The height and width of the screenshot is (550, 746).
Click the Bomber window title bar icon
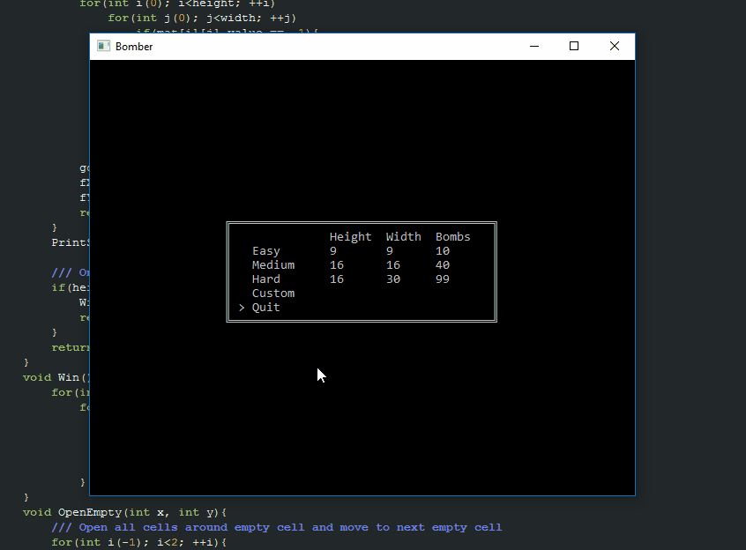pos(104,46)
